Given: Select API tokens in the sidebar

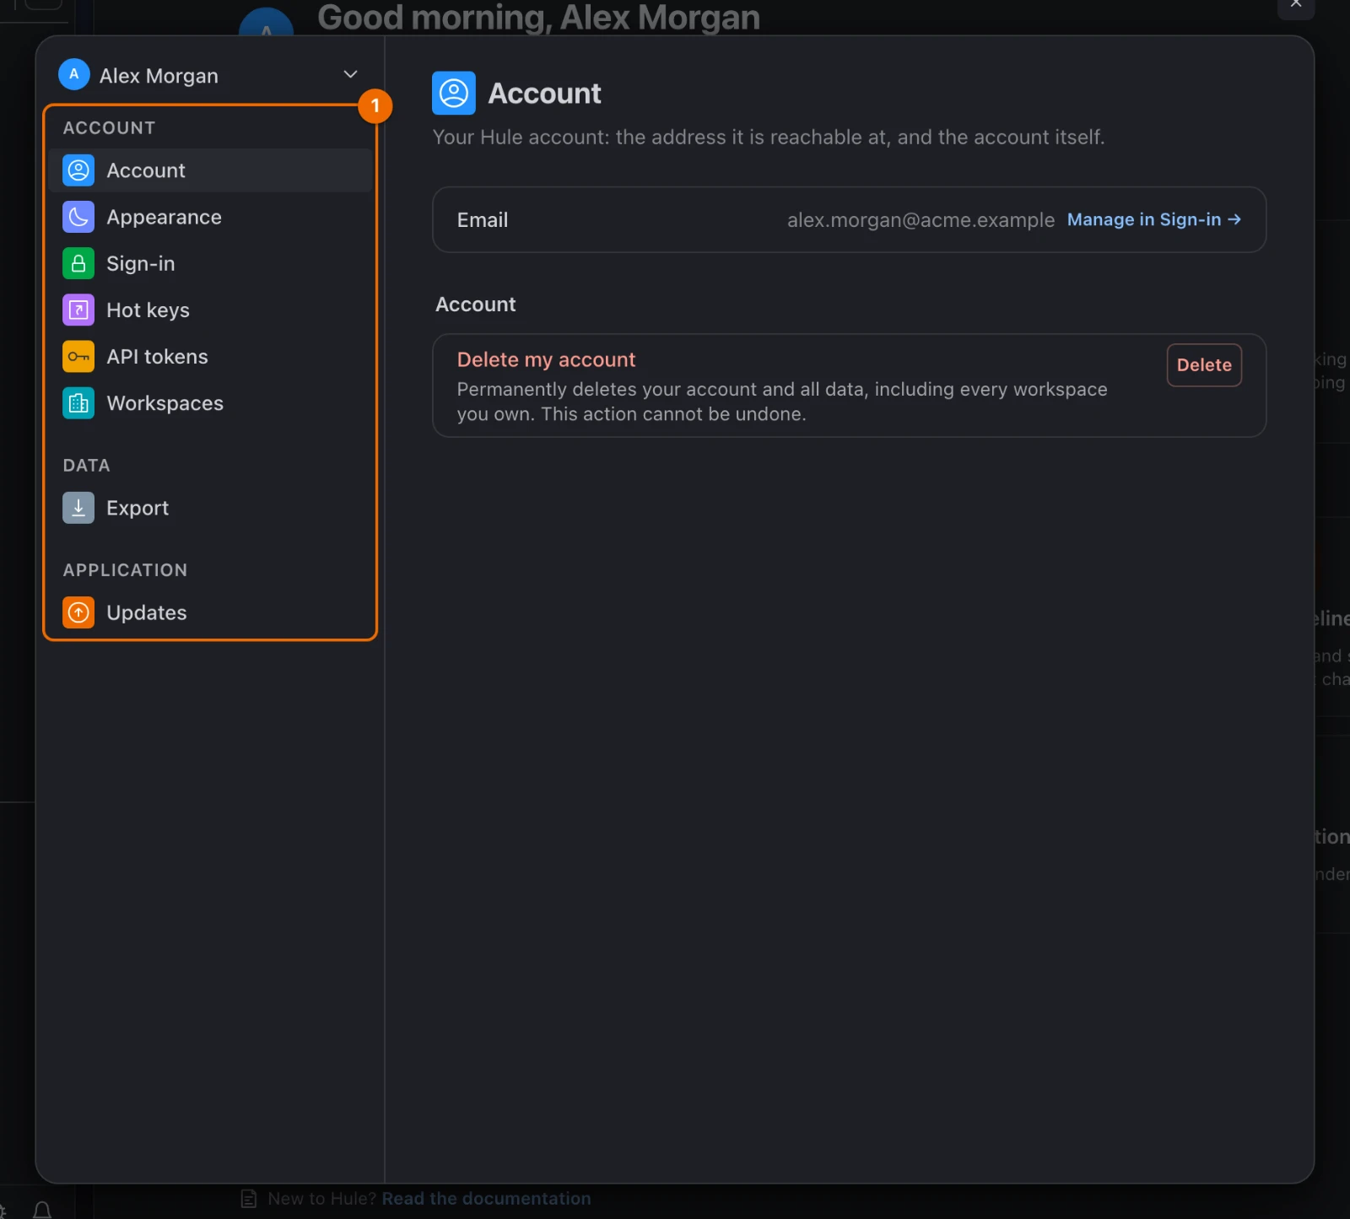Looking at the screenshot, I should click(x=210, y=357).
